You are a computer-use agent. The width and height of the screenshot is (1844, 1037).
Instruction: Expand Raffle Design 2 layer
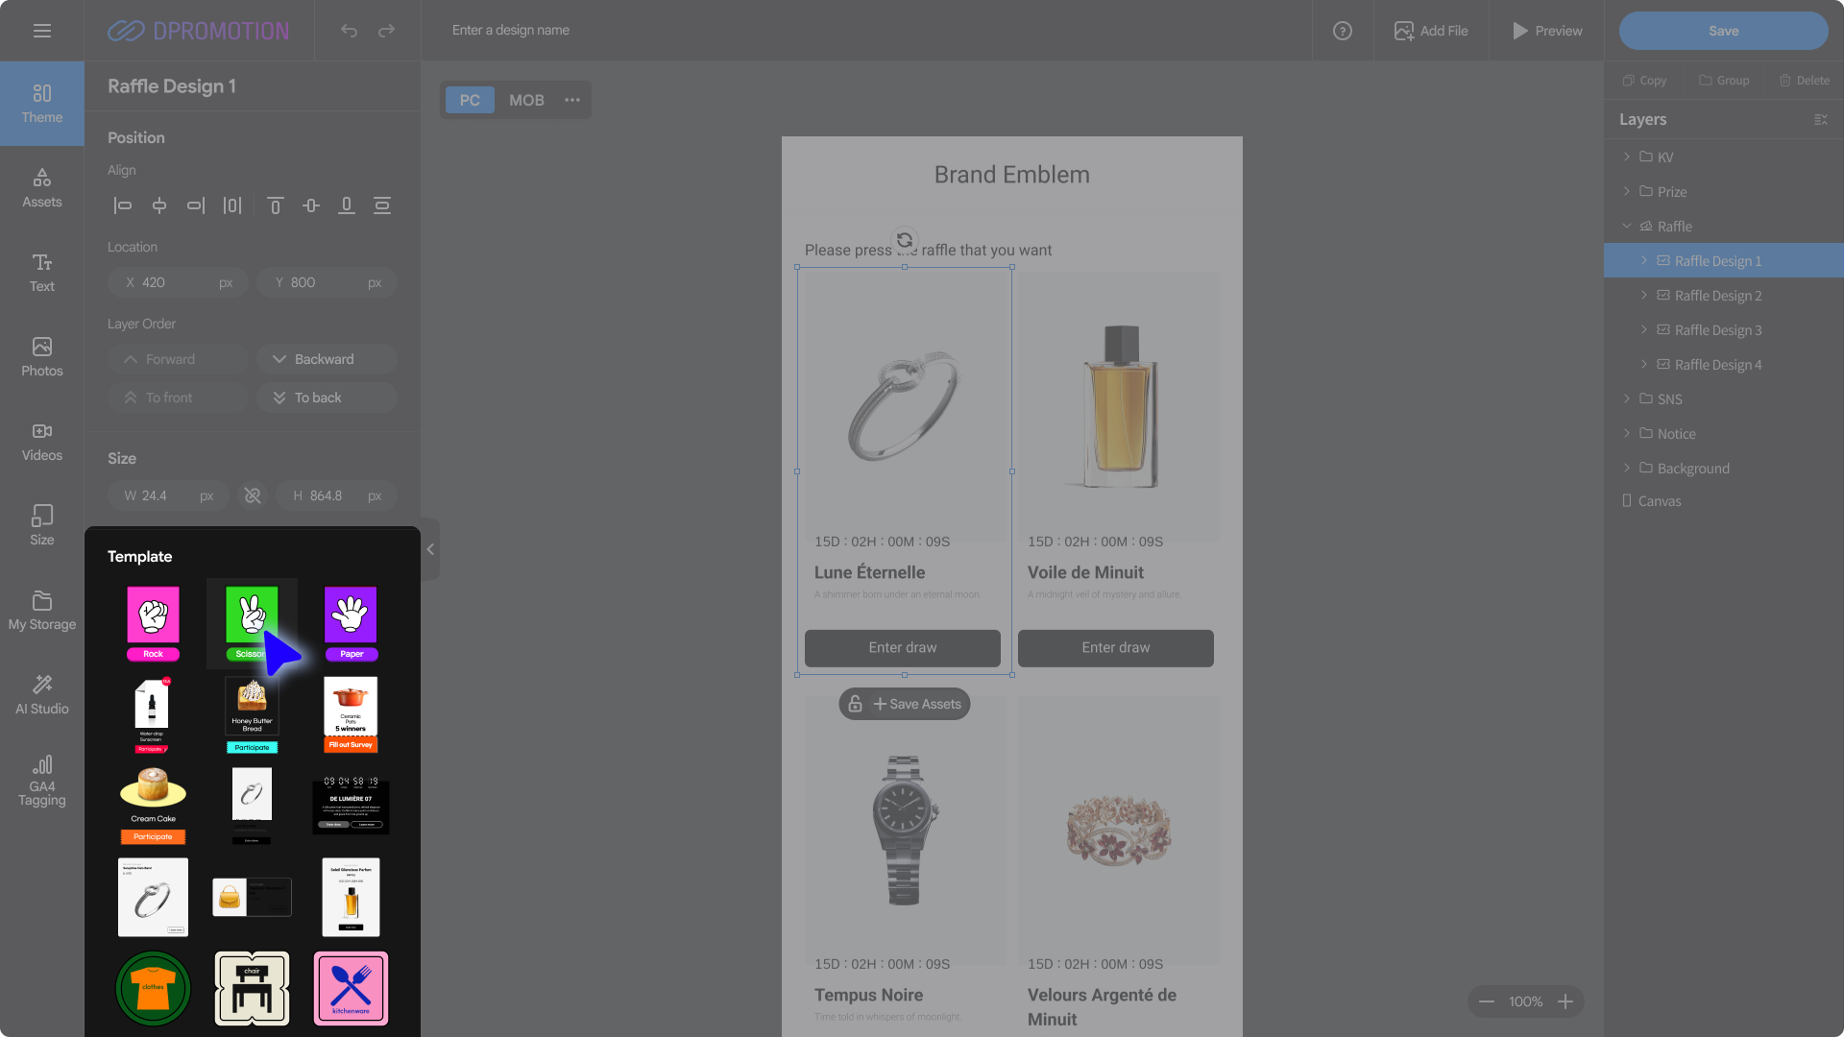pyautogui.click(x=1643, y=296)
